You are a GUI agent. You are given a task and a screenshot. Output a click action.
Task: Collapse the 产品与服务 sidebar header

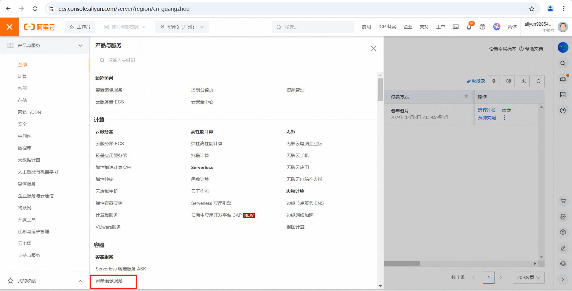pyautogui.click(x=45, y=45)
